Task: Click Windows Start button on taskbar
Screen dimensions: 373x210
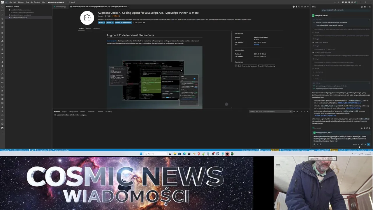Action: point(141,154)
